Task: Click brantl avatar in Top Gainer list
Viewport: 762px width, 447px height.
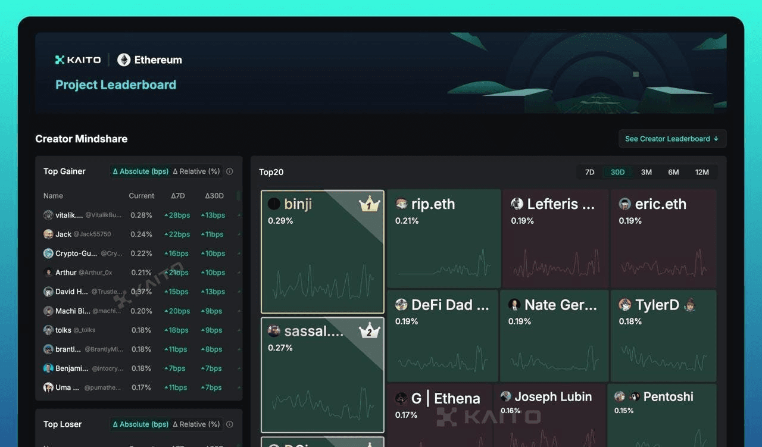Action: click(x=48, y=349)
